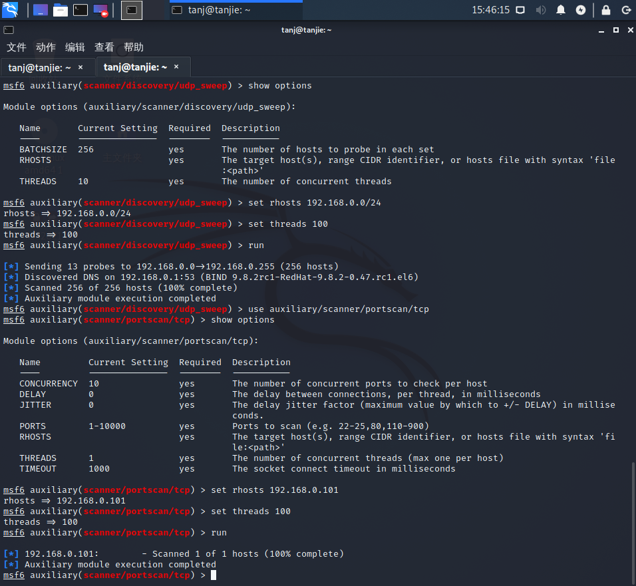Screen dimensions: 636x586
Task: Close the terminal window
Action: click(630, 30)
